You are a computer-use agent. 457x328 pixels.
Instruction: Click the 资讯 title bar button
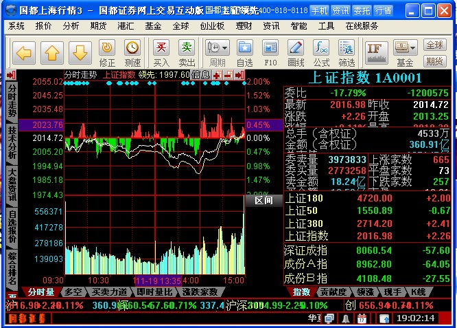[x=340, y=11]
